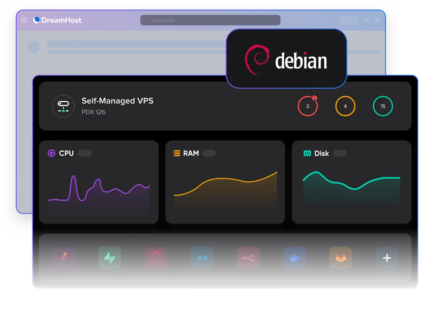421x315 pixels.
Task: Focus the blurred search bar at top
Action: tap(210, 20)
